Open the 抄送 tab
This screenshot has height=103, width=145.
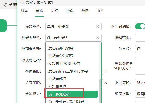(70, 11)
